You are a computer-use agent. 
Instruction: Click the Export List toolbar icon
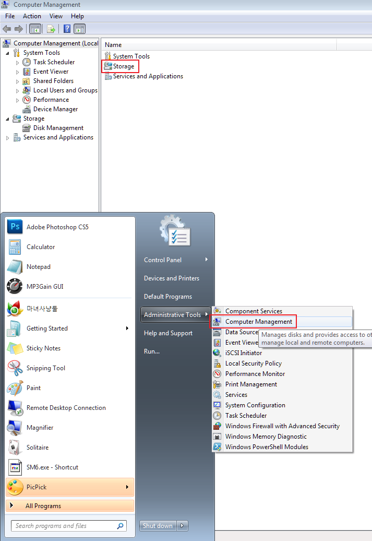pos(51,29)
